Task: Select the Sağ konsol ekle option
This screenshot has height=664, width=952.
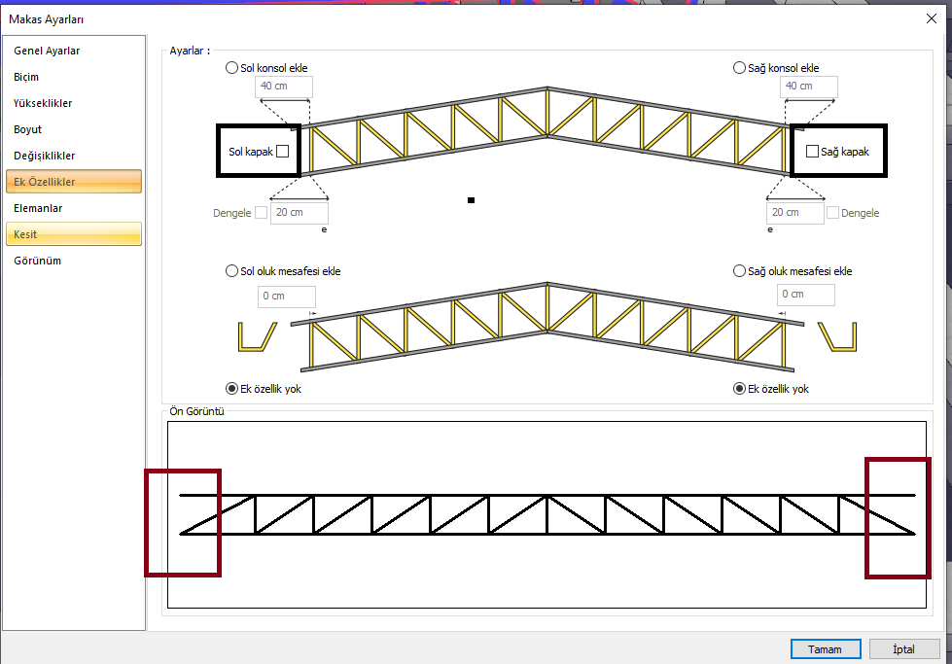Action: (739, 68)
